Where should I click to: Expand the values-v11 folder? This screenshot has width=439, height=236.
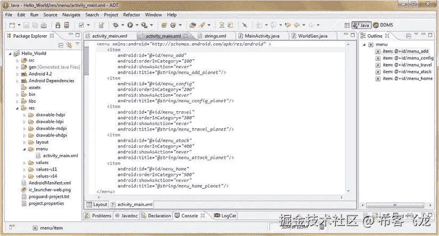pyautogui.click(x=24, y=169)
